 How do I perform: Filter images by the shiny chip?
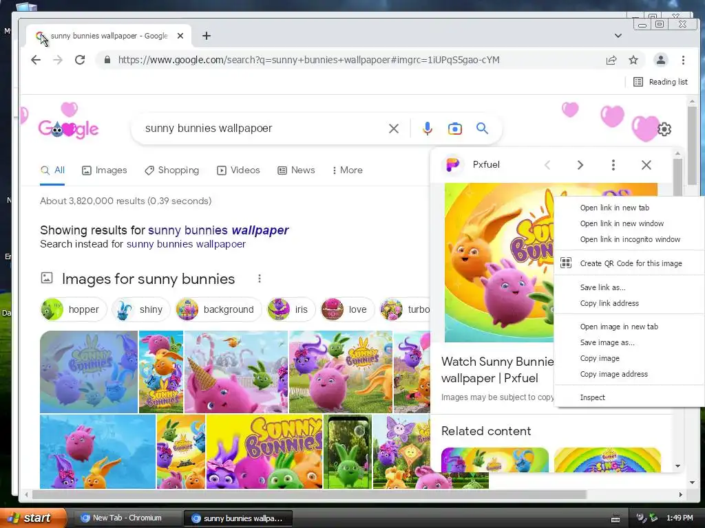(x=140, y=309)
